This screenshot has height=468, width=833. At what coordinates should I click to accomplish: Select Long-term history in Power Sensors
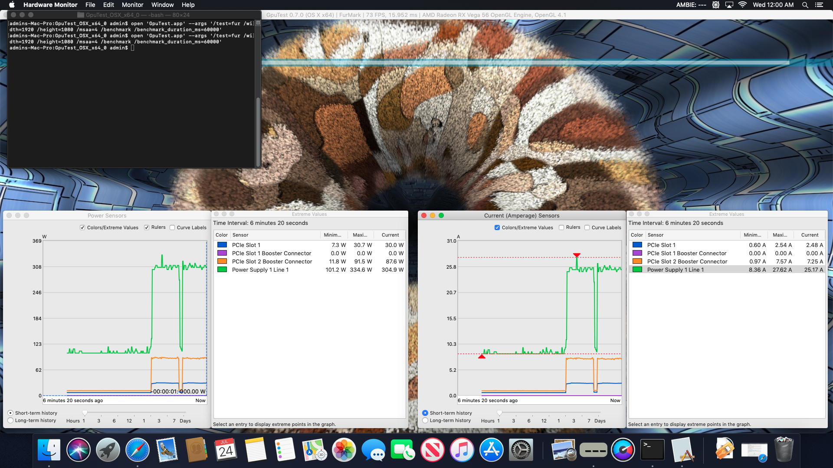11,420
